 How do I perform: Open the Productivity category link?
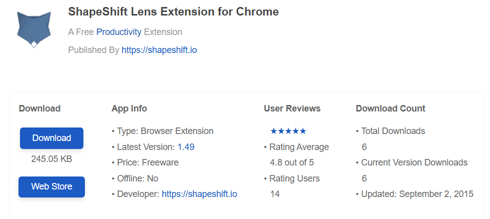coord(119,32)
